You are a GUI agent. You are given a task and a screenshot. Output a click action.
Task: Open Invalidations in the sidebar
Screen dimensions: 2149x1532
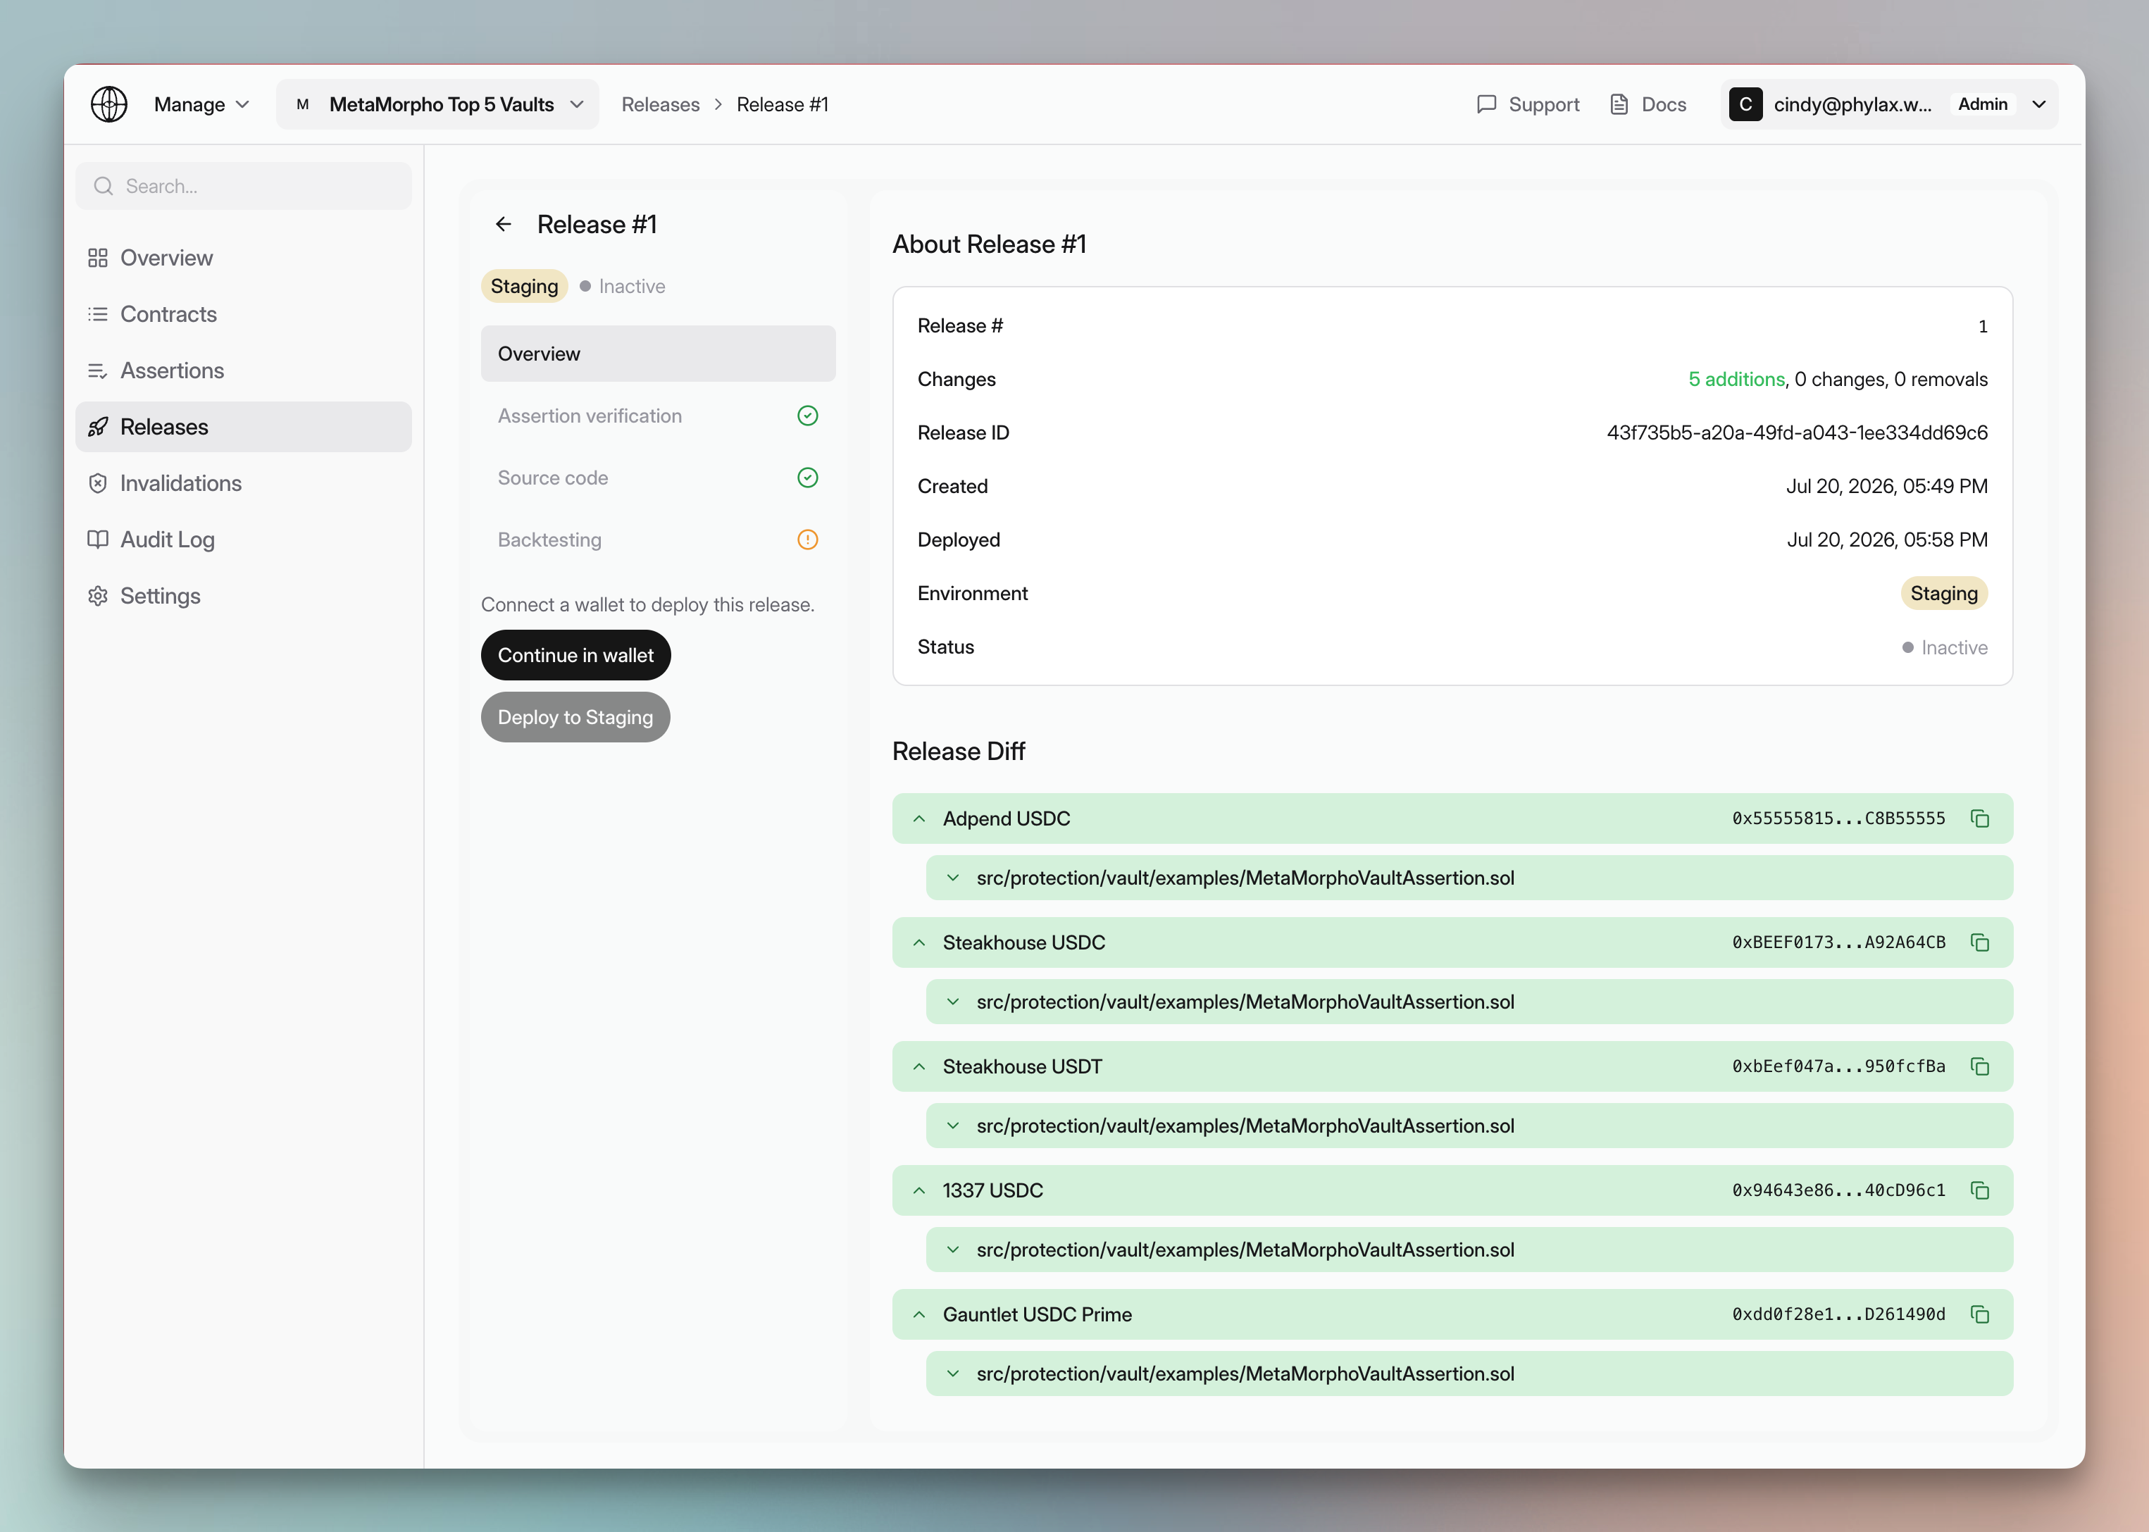pyautogui.click(x=244, y=483)
